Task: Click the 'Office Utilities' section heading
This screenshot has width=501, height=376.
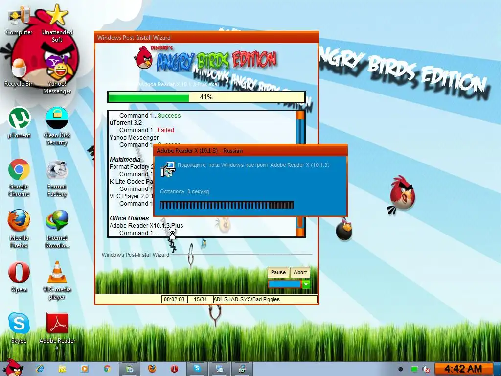Action: click(x=129, y=218)
